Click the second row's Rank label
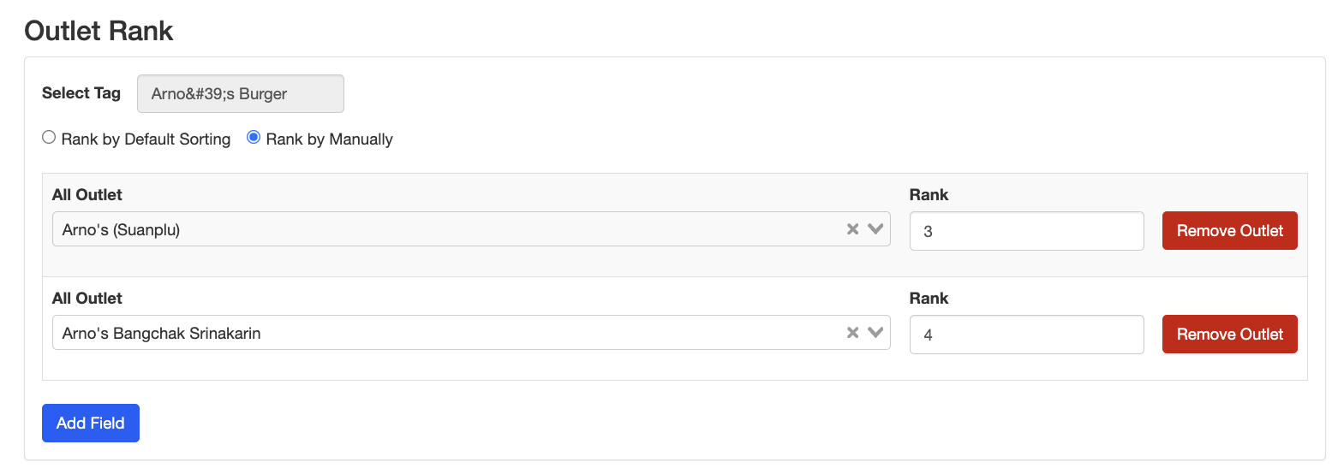Image resolution: width=1338 pixels, height=474 pixels. click(x=929, y=299)
